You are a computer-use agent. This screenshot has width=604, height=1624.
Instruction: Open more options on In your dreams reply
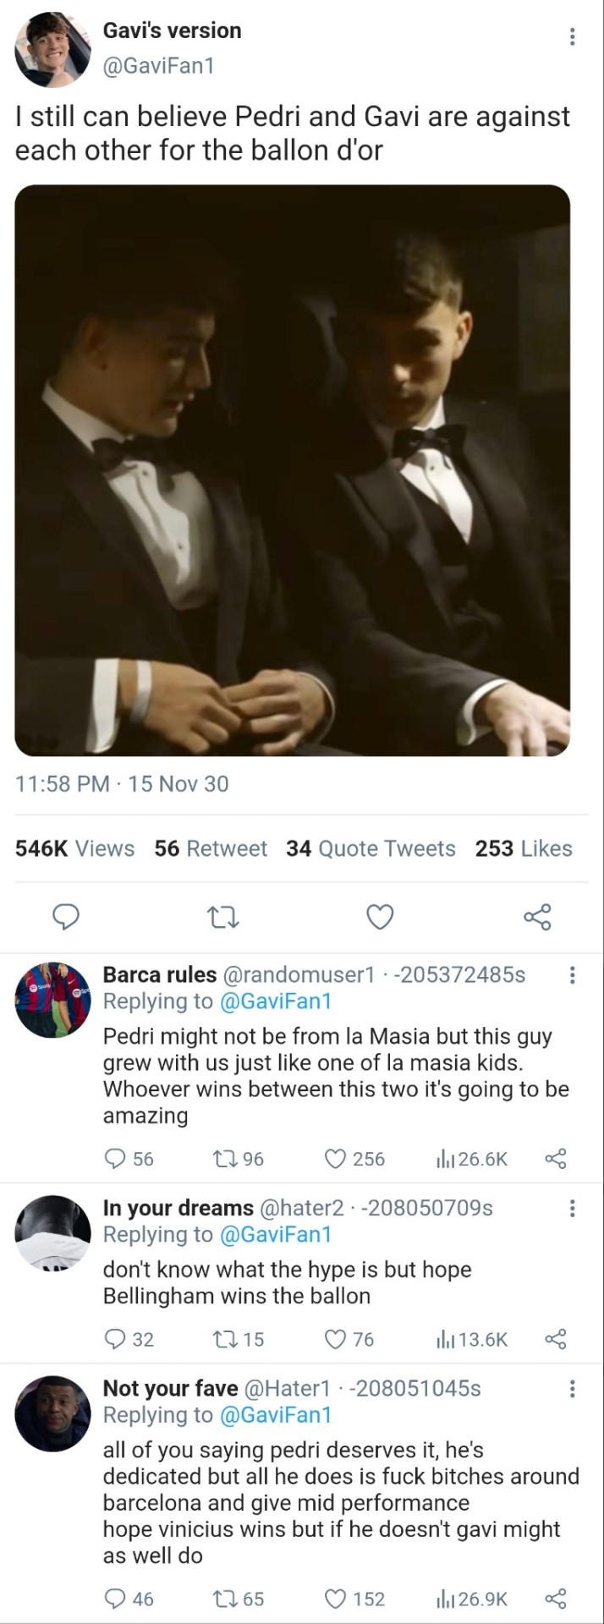tap(572, 1208)
